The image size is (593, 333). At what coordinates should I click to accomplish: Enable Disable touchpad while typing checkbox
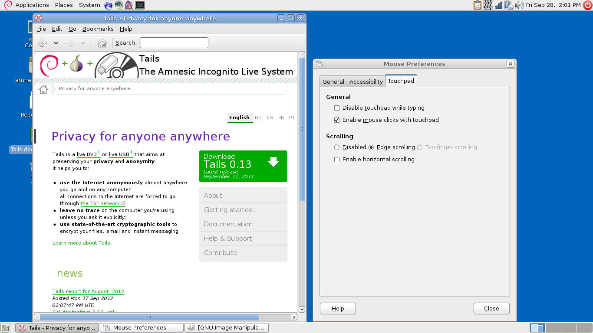(337, 108)
